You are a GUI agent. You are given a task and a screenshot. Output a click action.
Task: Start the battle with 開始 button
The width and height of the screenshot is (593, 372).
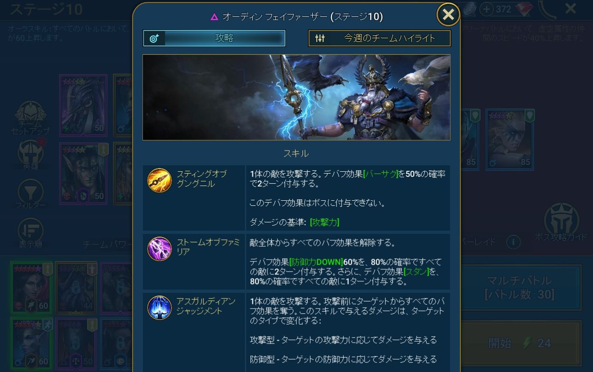(x=520, y=343)
